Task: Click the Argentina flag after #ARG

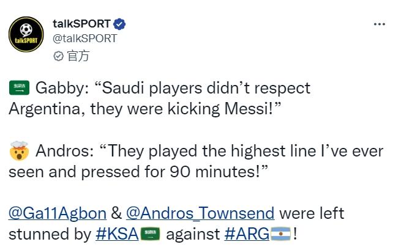Action: (x=281, y=234)
